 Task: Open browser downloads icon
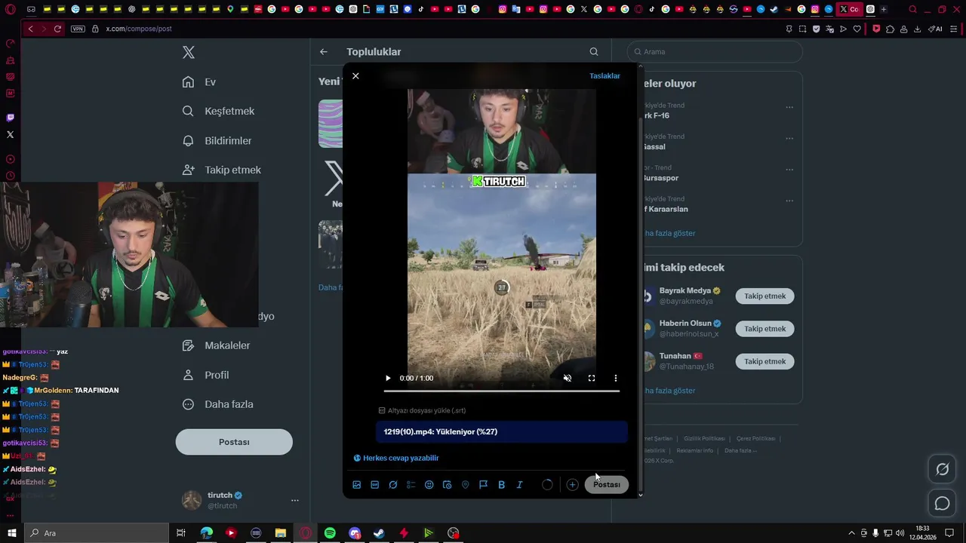pyautogui.click(x=918, y=29)
